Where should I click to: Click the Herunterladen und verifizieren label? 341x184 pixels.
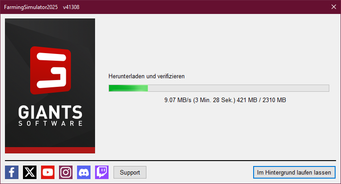146,76
